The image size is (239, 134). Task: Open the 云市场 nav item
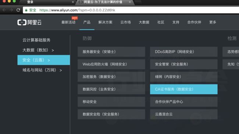(126, 22)
